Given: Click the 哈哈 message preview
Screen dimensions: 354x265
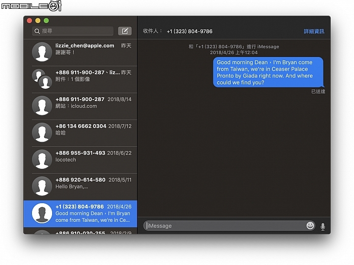Looking at the screenshot, I should pos(60,132).
